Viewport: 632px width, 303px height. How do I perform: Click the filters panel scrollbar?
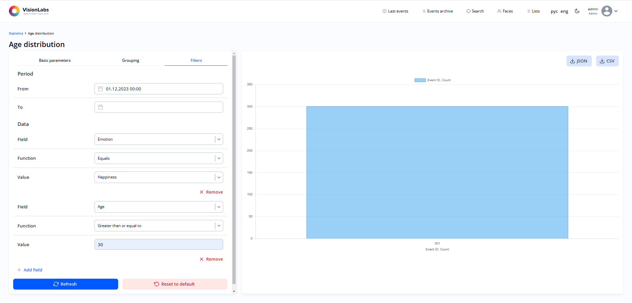point(234,170)
